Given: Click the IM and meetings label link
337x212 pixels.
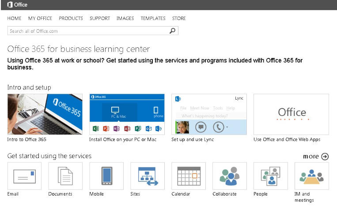Looking at the screenshot, I should point(304,197).
